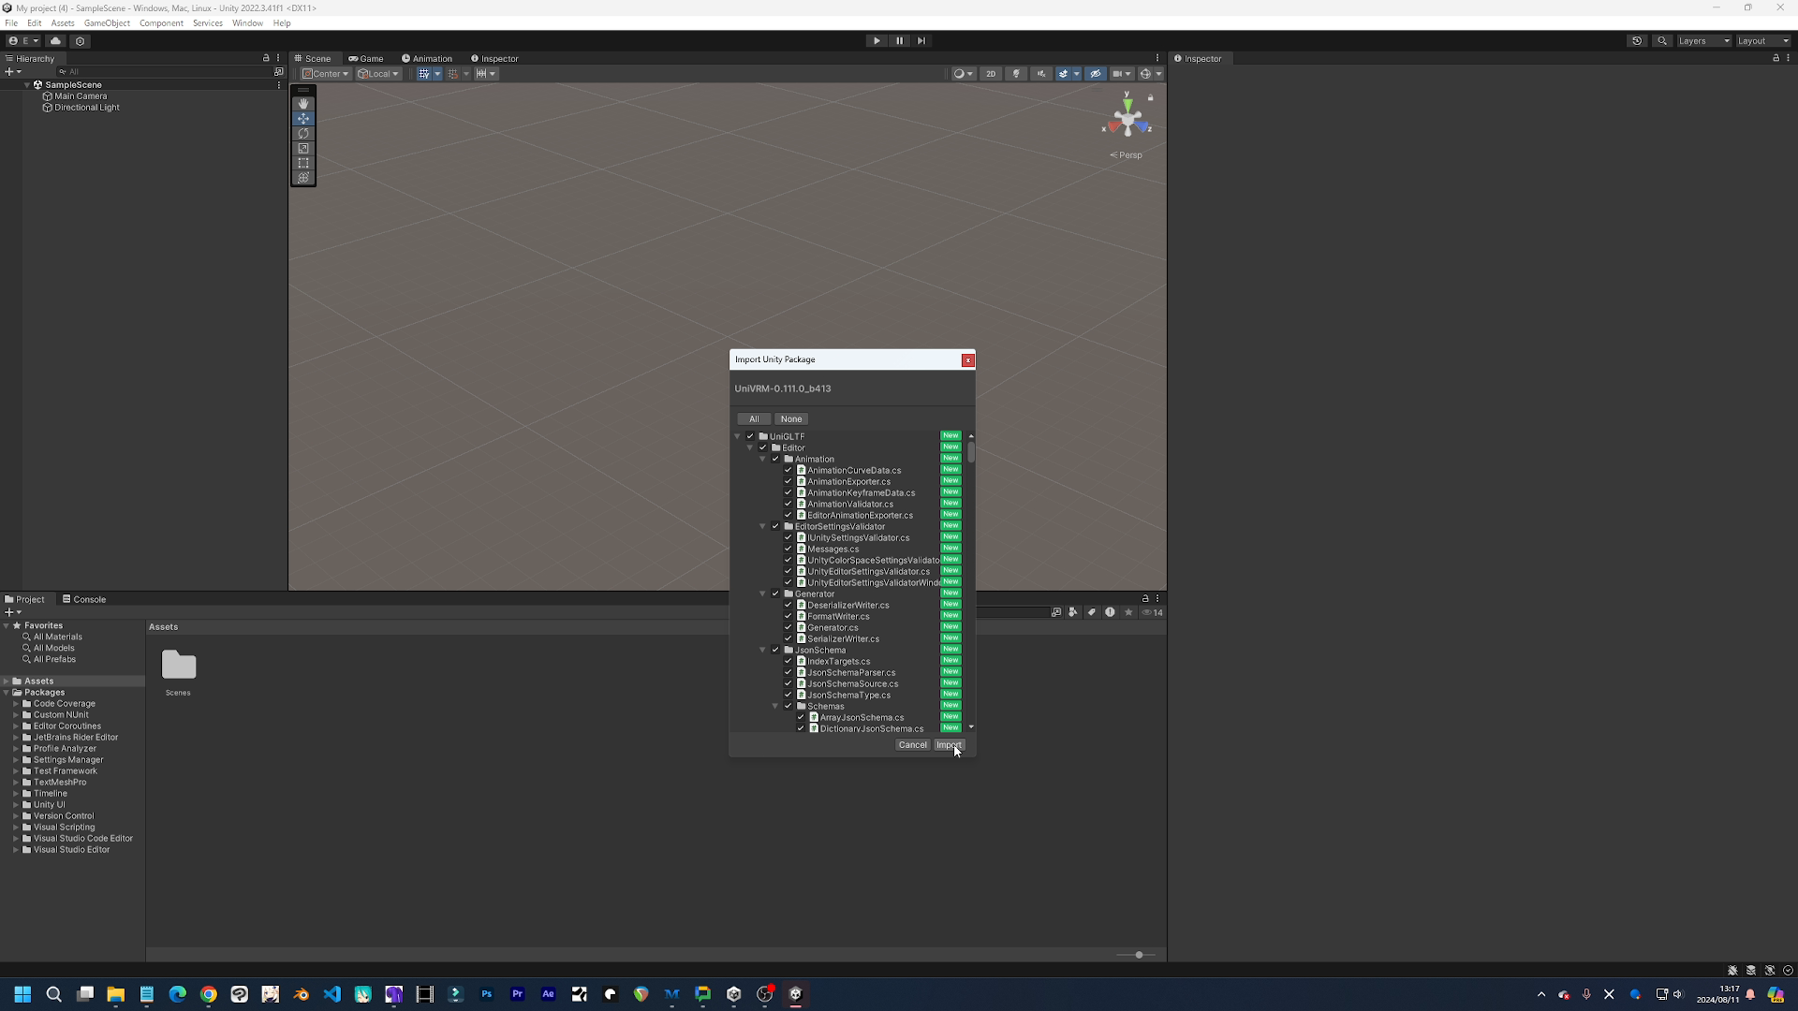Switch to the Game tab
The height and width of the screenshot is (1011, 1798).
coord(366,58)
